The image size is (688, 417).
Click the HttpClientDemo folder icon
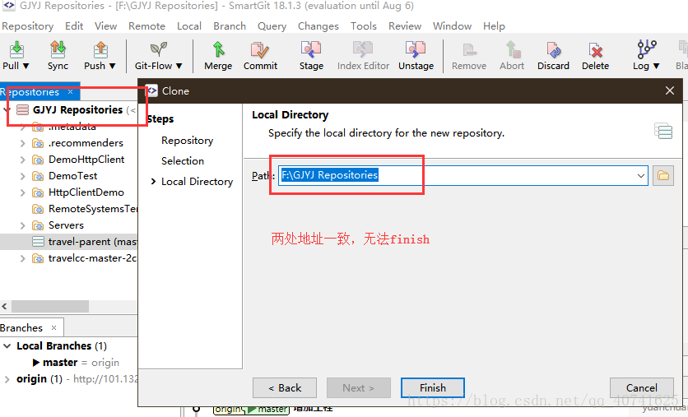(38, 192)
